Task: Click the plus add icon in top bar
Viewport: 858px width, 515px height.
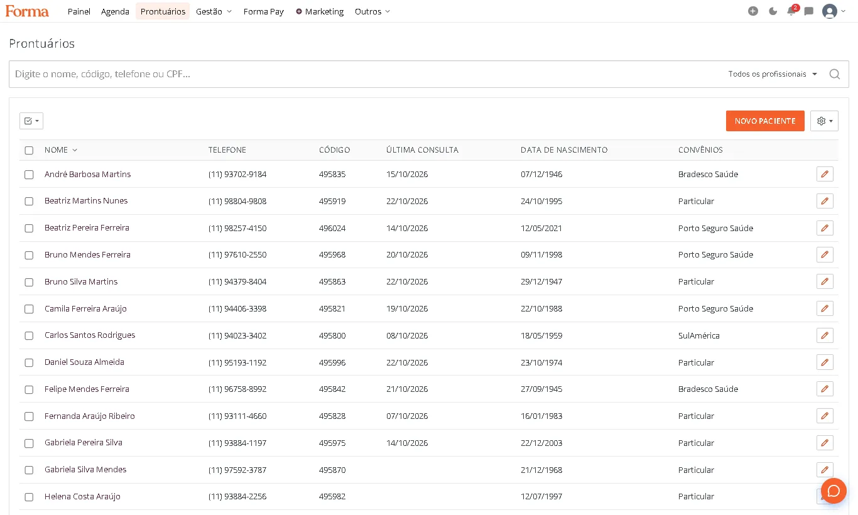Action: pos(753,11)
